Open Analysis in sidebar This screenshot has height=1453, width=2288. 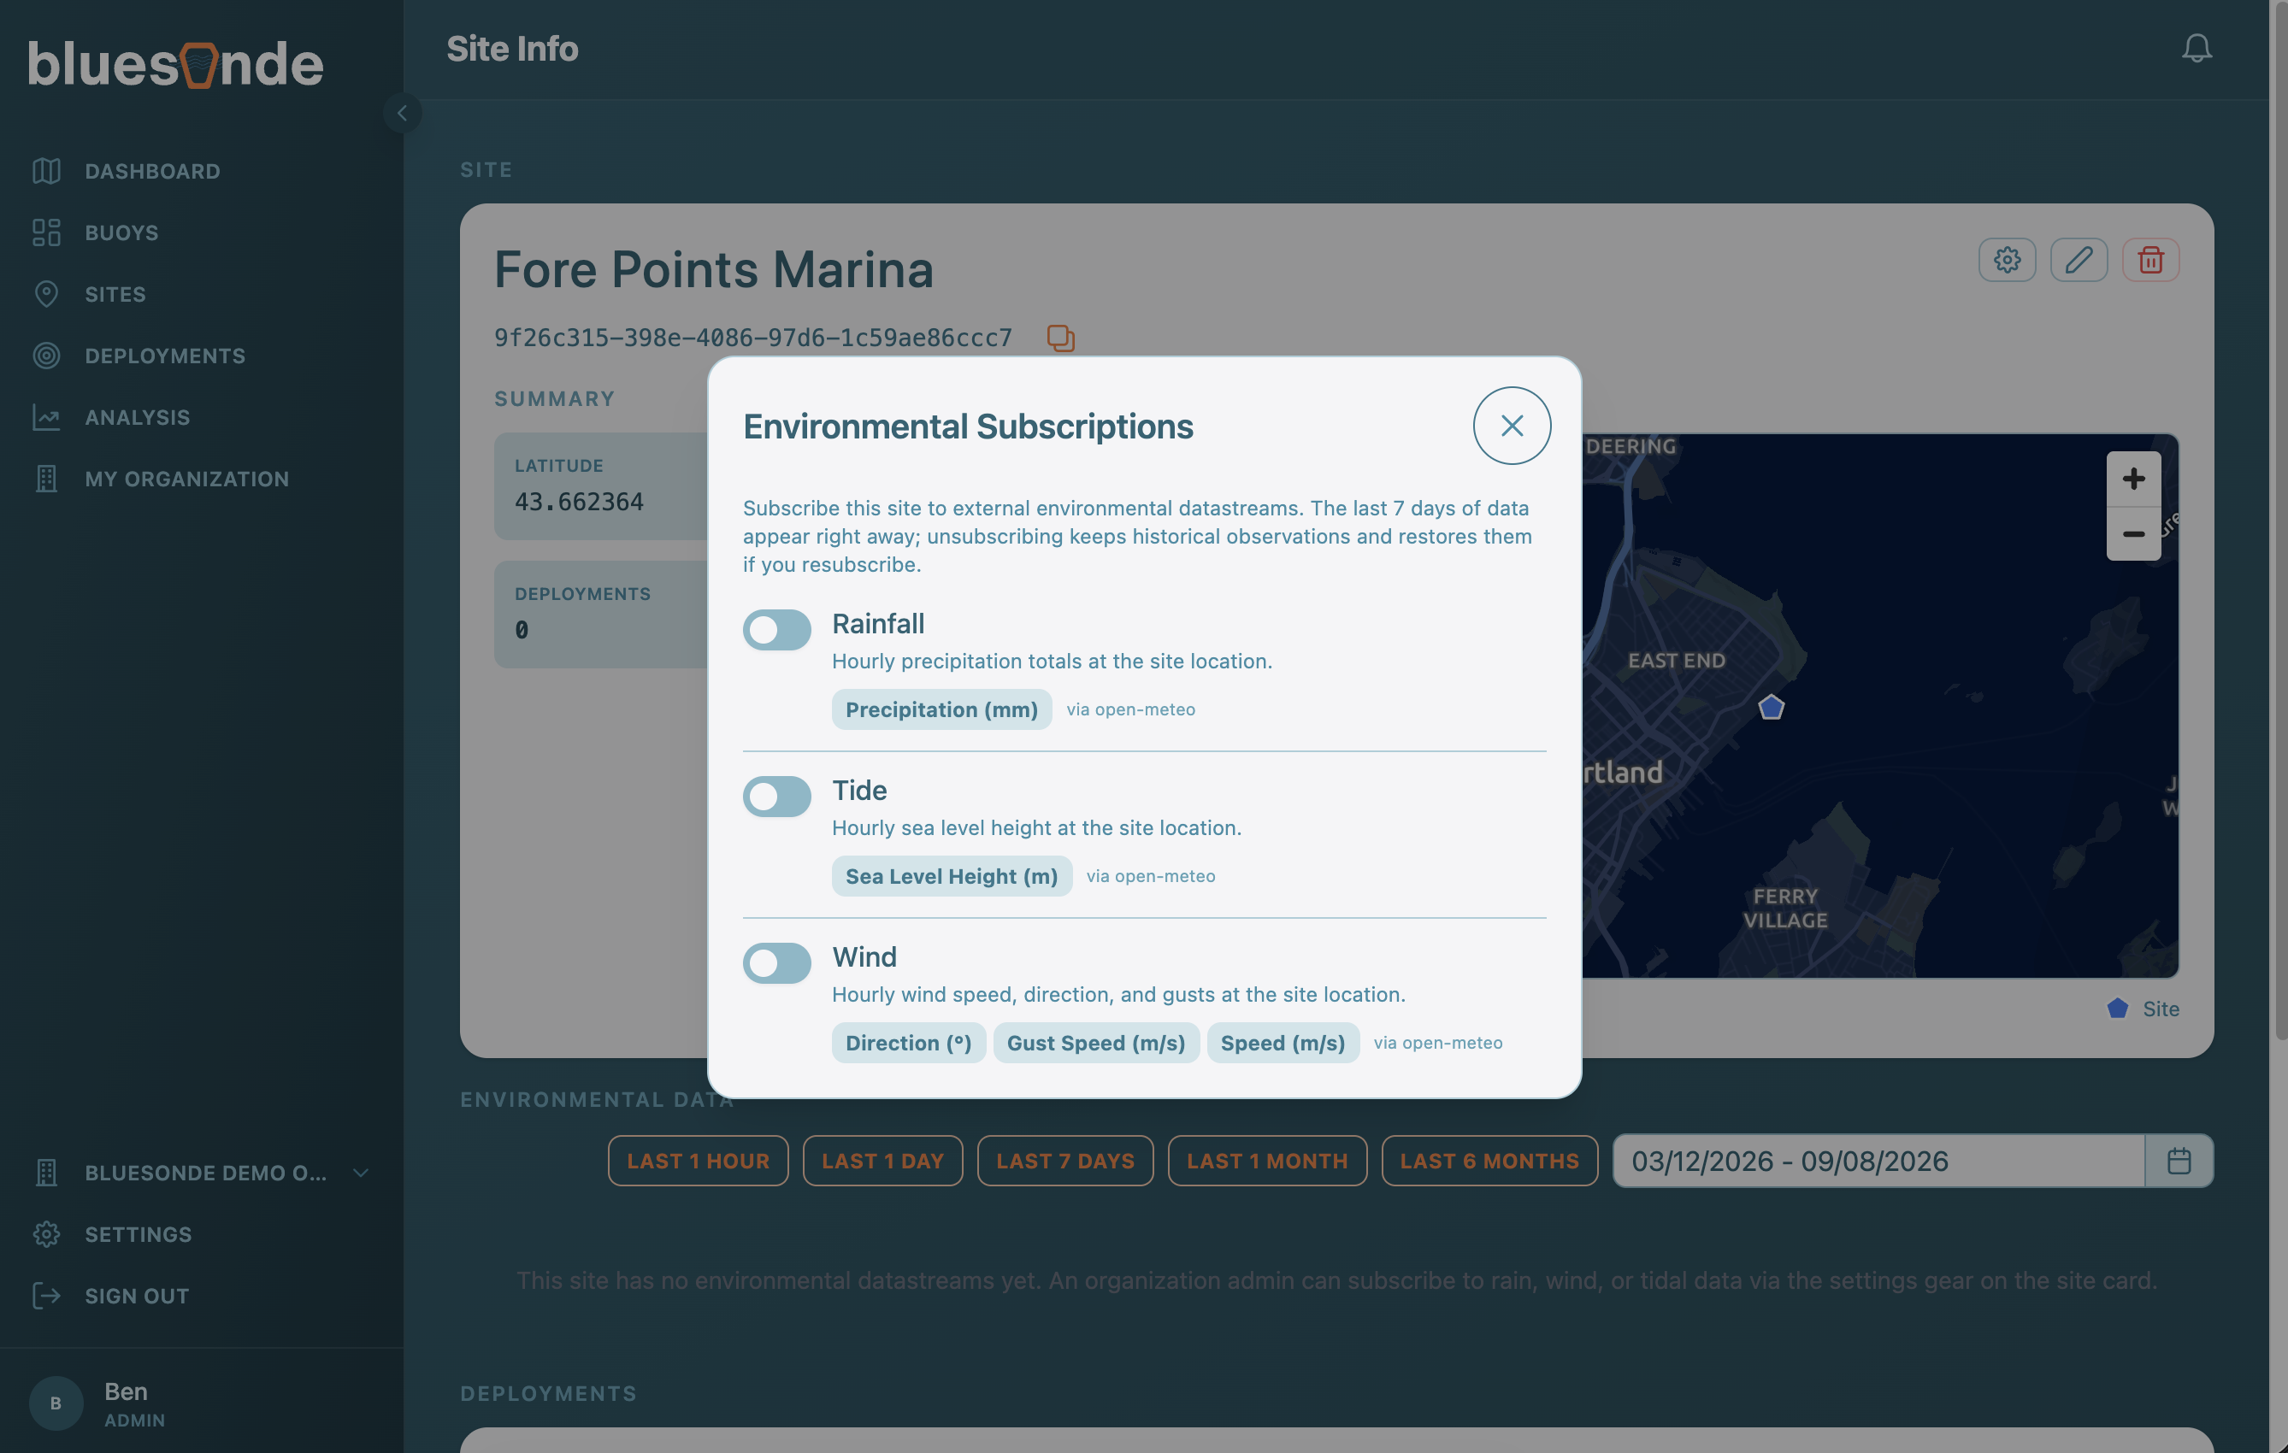(x=137, y=418)
